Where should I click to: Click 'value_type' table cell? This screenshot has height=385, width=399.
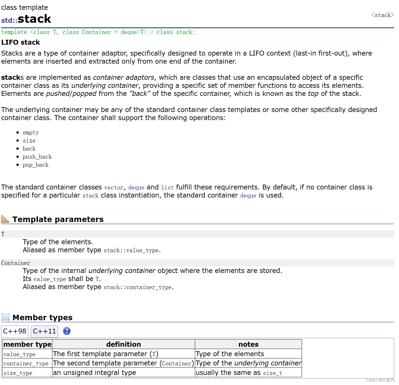point(27,354)
